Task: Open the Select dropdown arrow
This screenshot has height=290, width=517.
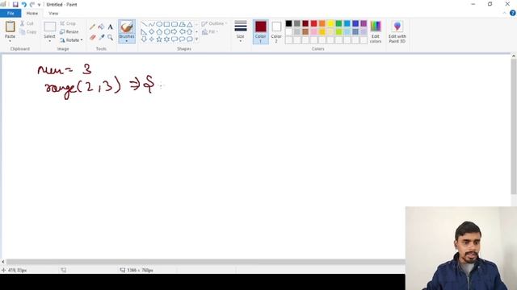Action: click(50, 41)
